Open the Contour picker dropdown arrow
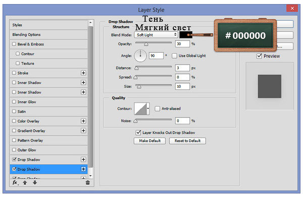 [148, 109]
